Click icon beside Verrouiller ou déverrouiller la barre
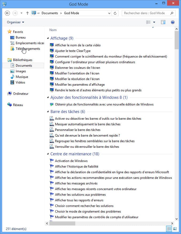 52,146
